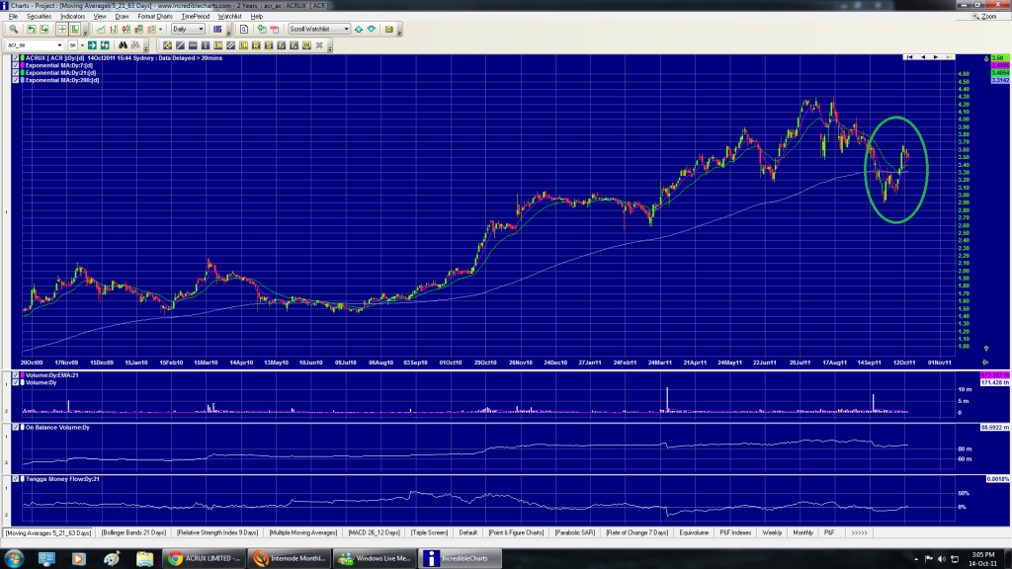Click the lavender Dy:200 MA color swatch
Image resolution: width=1012 pixels, height=569 pixels.
[24, 80]
